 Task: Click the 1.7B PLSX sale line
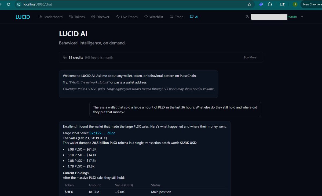pyautogui.click(x=81, y=166)
